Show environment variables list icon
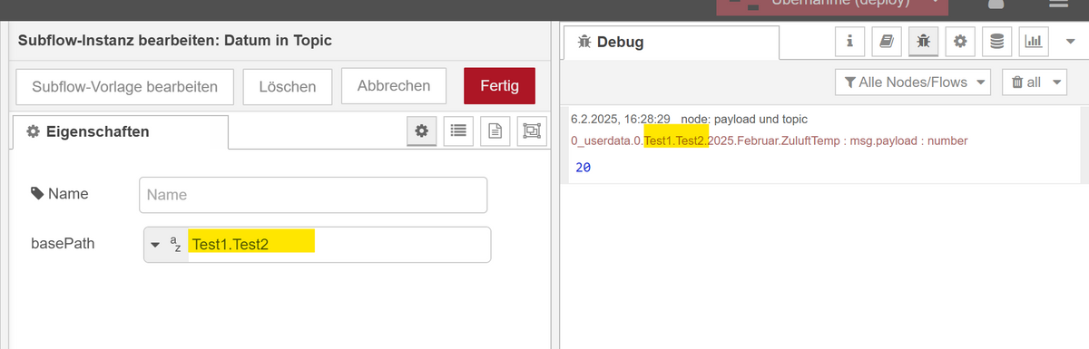Screen dimensions: 1089x349 pos(458,131)
